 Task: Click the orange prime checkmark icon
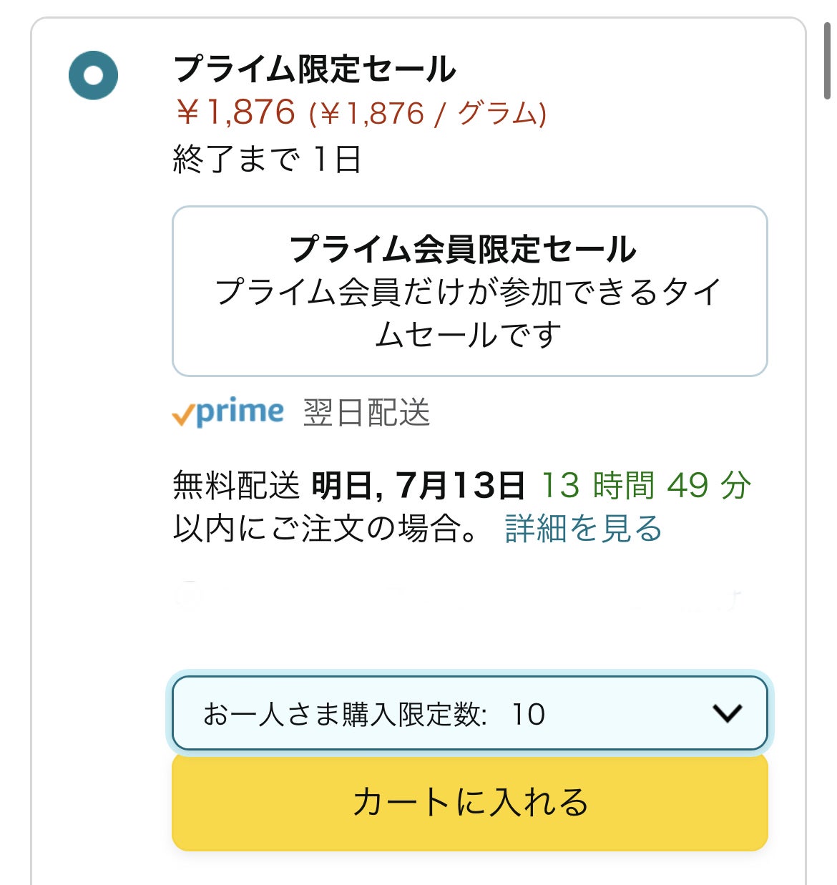click(x=183, y=415)
